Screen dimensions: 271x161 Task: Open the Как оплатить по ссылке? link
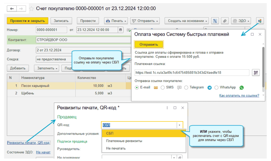click(x=239, y=96)
